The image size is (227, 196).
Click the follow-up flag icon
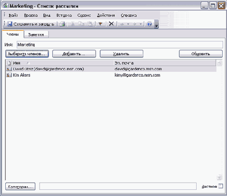point(100,24)
